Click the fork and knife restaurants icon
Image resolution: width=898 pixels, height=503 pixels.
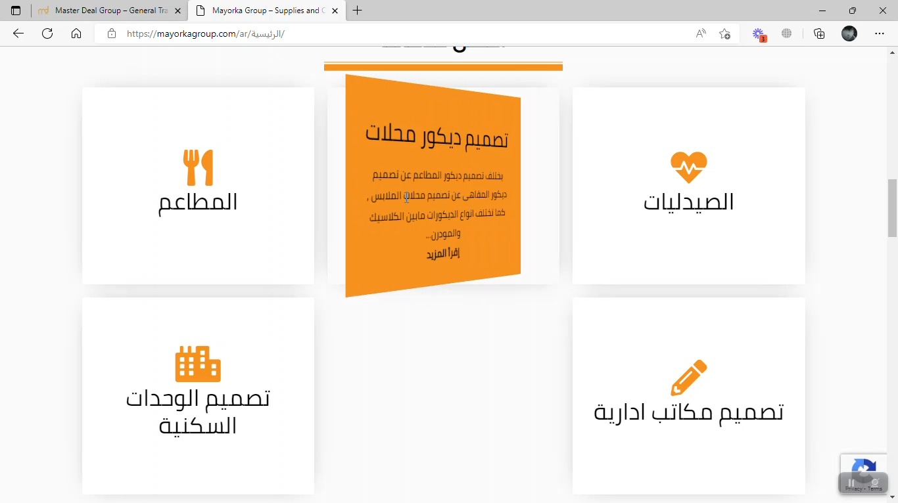198,167
